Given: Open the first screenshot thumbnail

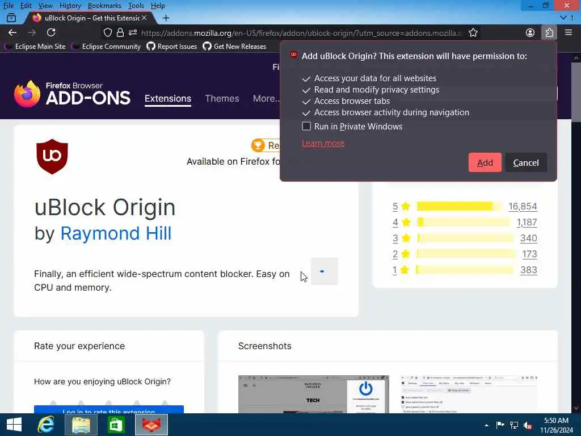Looking at the screenshot, I should [x=313, y=395].
